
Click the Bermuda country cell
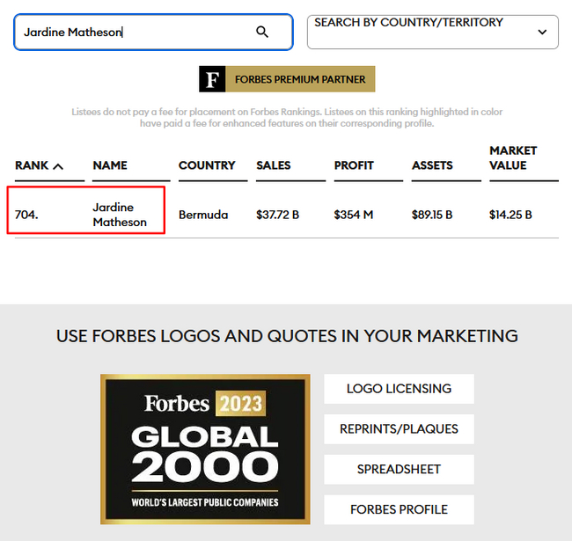click(x=203, y=215)
